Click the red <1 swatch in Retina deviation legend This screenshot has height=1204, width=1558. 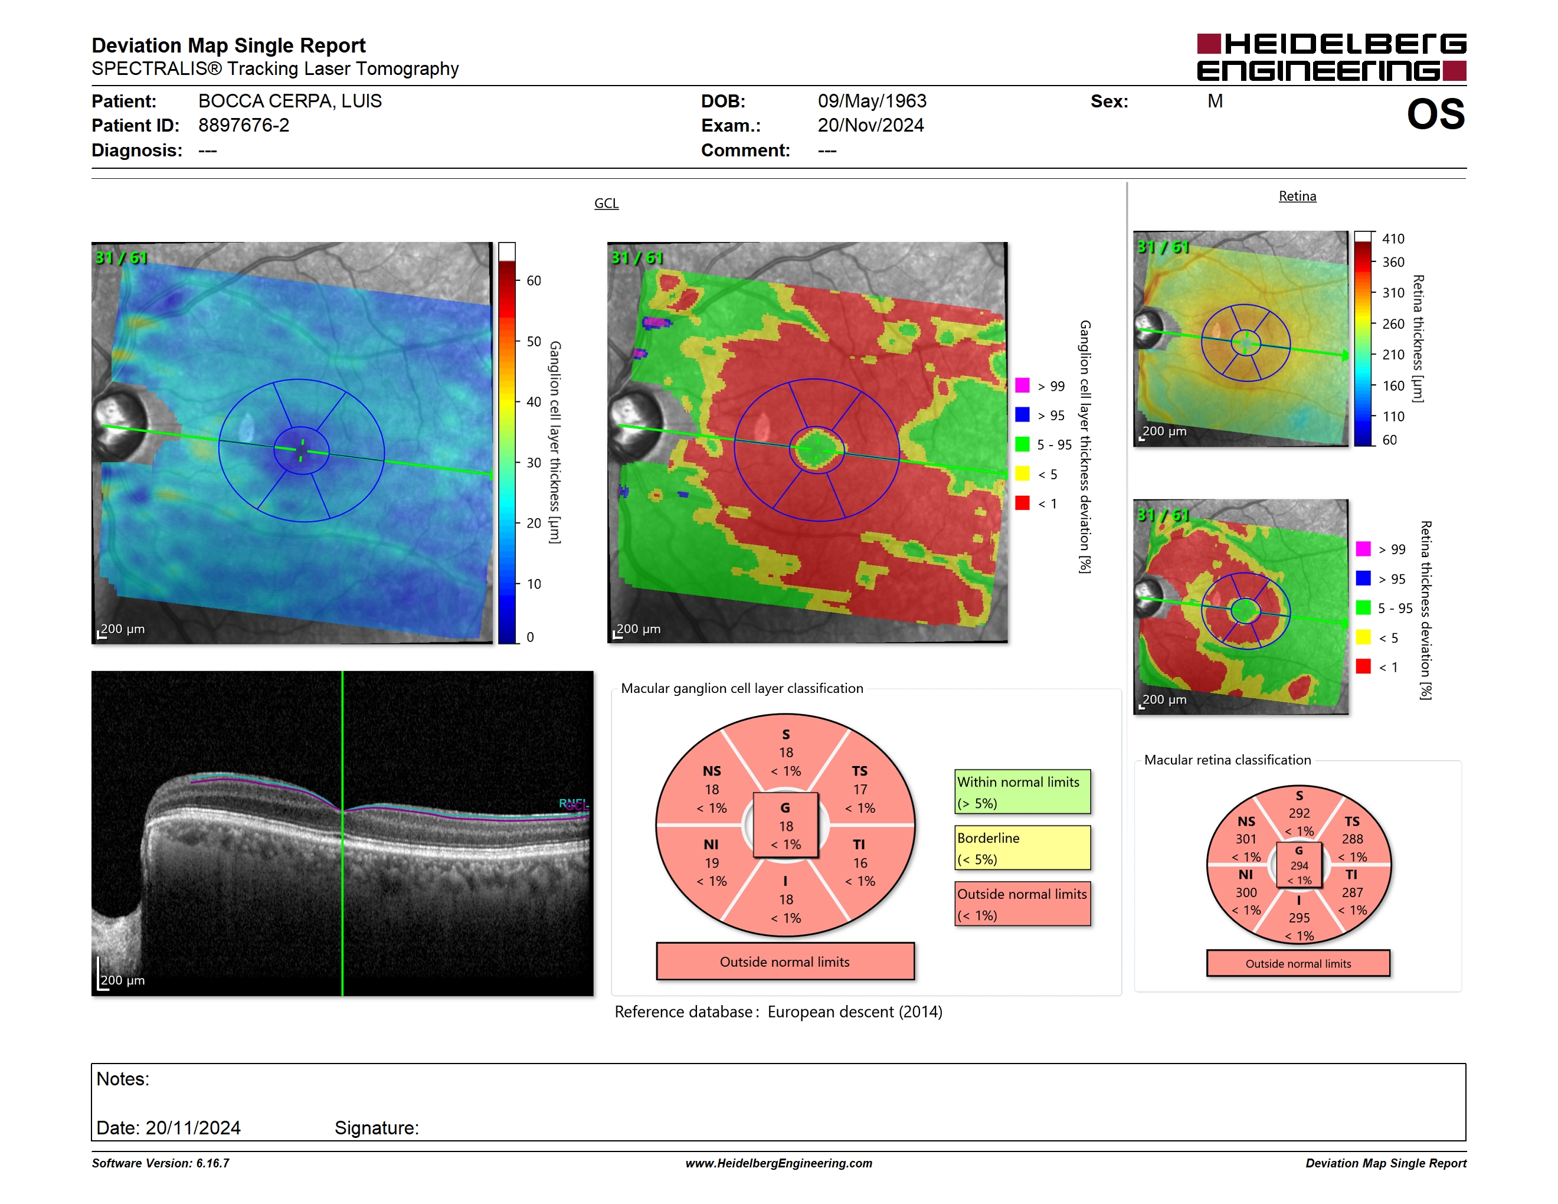point(1363,666)
